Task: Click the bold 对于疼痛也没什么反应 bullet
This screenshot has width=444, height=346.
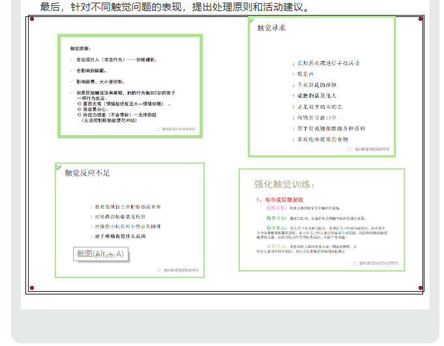Action: click(x=120, y=236)
